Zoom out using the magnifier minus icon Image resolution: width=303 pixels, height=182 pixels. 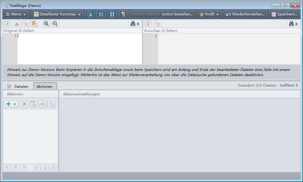[55, 24]
